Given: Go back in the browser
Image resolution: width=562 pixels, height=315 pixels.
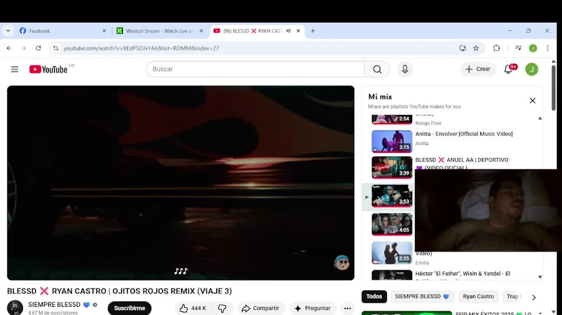Looking at the screenshot, I should pyautogui.click(x=9, y=48).
